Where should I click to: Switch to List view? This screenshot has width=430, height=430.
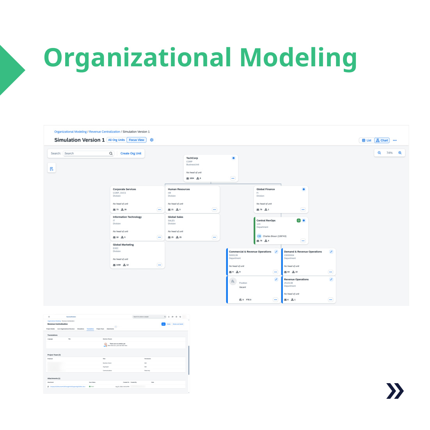pos(367,140)
